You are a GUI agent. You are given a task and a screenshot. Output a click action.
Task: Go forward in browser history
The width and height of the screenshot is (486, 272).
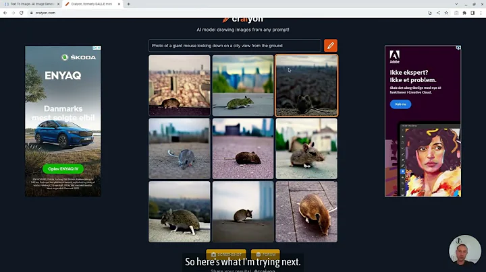click(13, 13)
